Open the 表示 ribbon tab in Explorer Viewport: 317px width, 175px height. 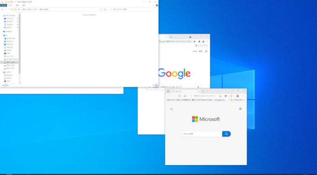tap(24, 5)
